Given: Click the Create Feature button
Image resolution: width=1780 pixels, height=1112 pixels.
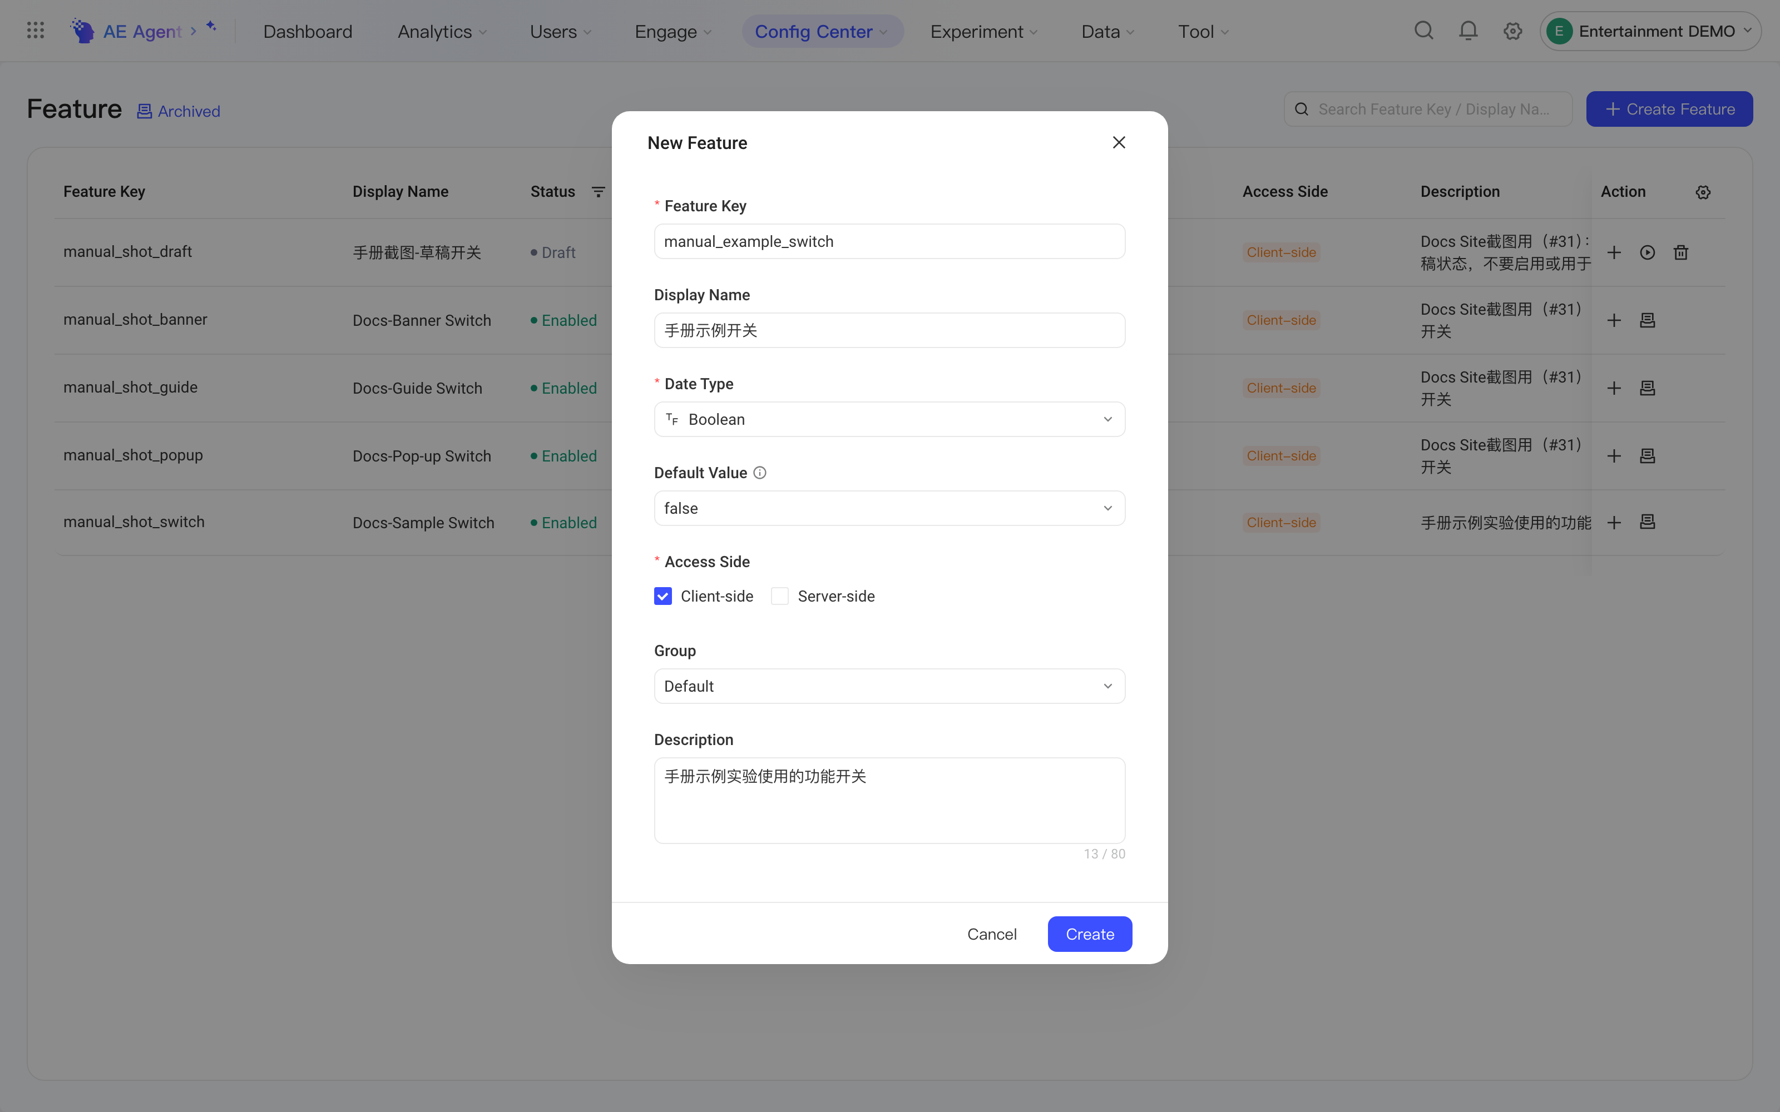Looking at the screenshot, I should (1669, 109).
